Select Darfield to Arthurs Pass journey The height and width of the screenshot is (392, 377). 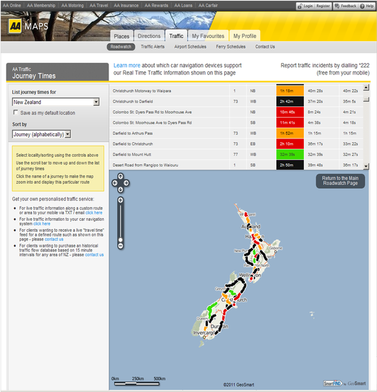[x=133, y=133]
